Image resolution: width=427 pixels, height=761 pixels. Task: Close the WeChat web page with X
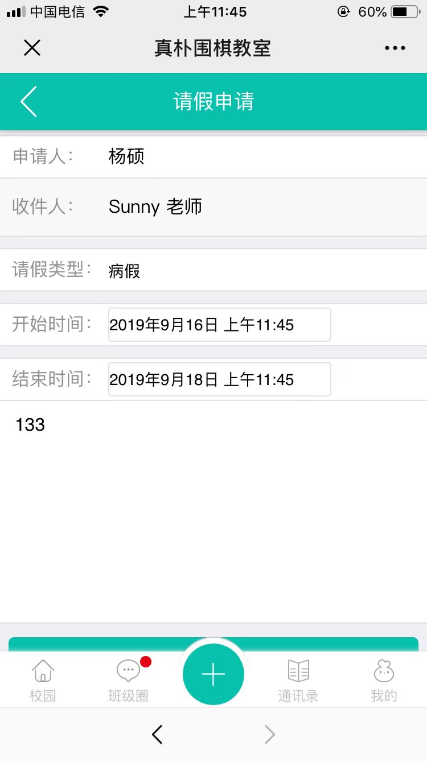point(32,48)
